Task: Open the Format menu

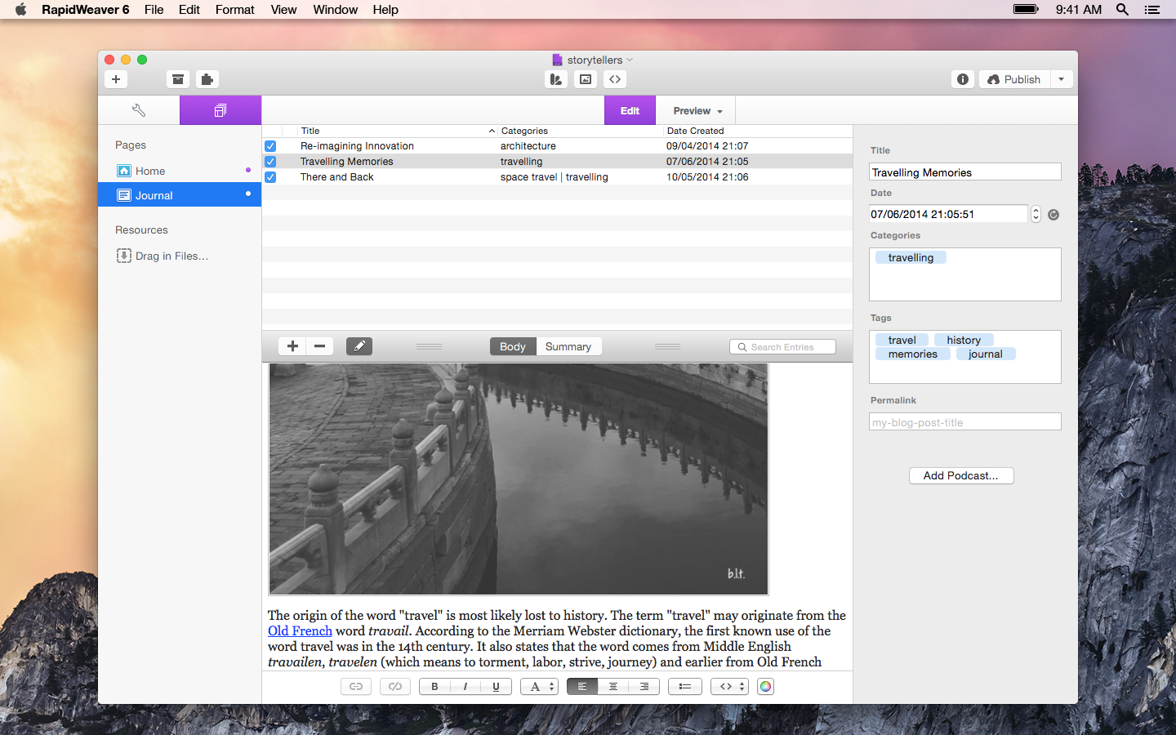Action: point(234,10)
